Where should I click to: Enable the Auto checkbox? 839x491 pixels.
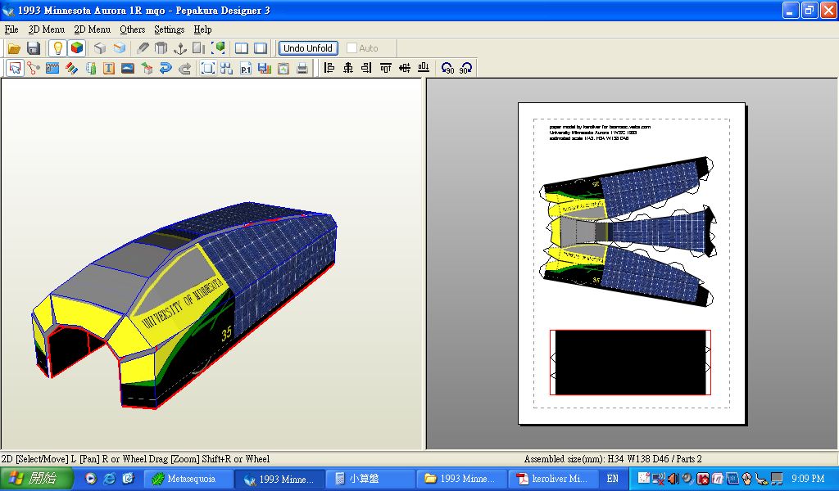[x=352, y=48]
